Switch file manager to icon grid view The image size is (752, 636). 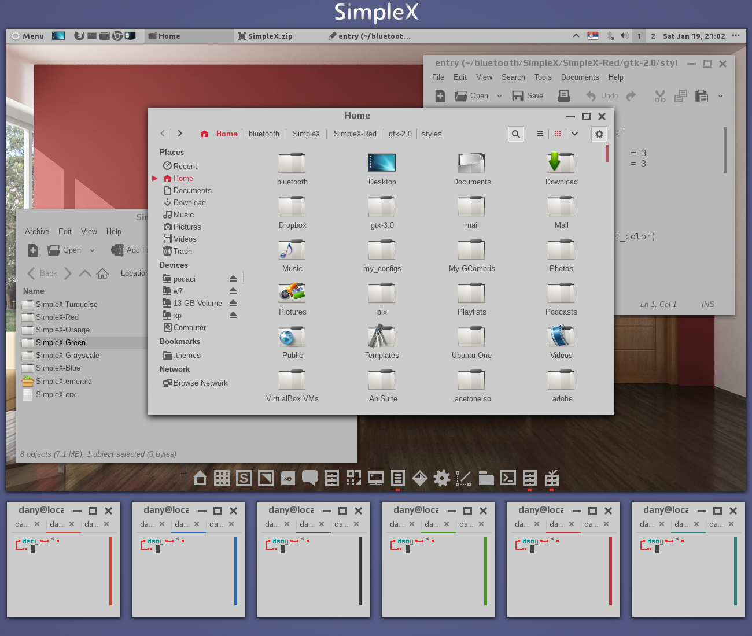click(558, 134)
